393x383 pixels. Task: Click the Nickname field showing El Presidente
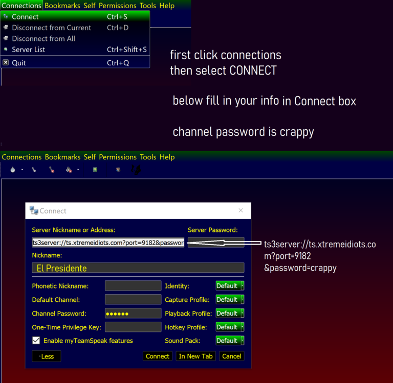pos(138,268)
